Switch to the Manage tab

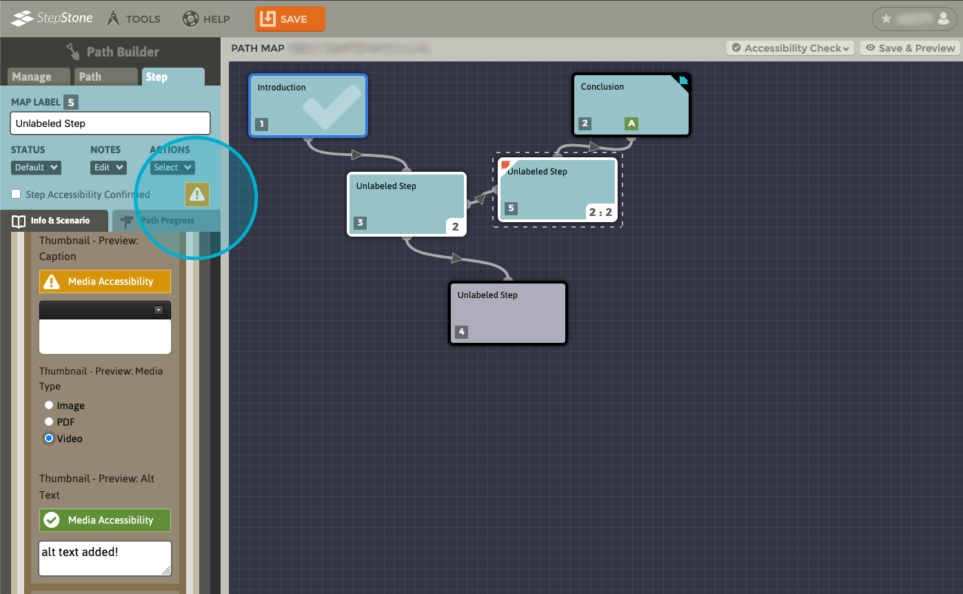(32, 77)
